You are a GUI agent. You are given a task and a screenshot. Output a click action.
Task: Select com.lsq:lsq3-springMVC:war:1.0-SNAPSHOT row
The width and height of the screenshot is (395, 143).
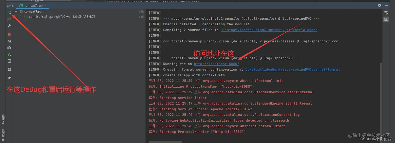click(x=80, y=16)
